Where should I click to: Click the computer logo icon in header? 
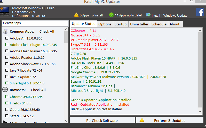[x=5, y=12]
